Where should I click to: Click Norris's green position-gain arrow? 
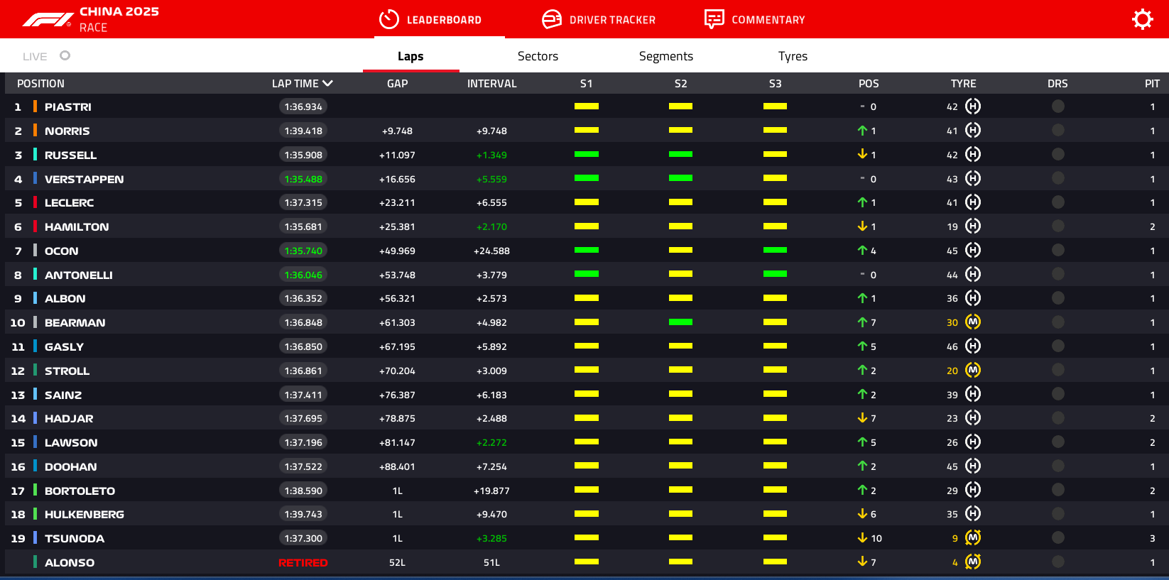pos(862,131)
